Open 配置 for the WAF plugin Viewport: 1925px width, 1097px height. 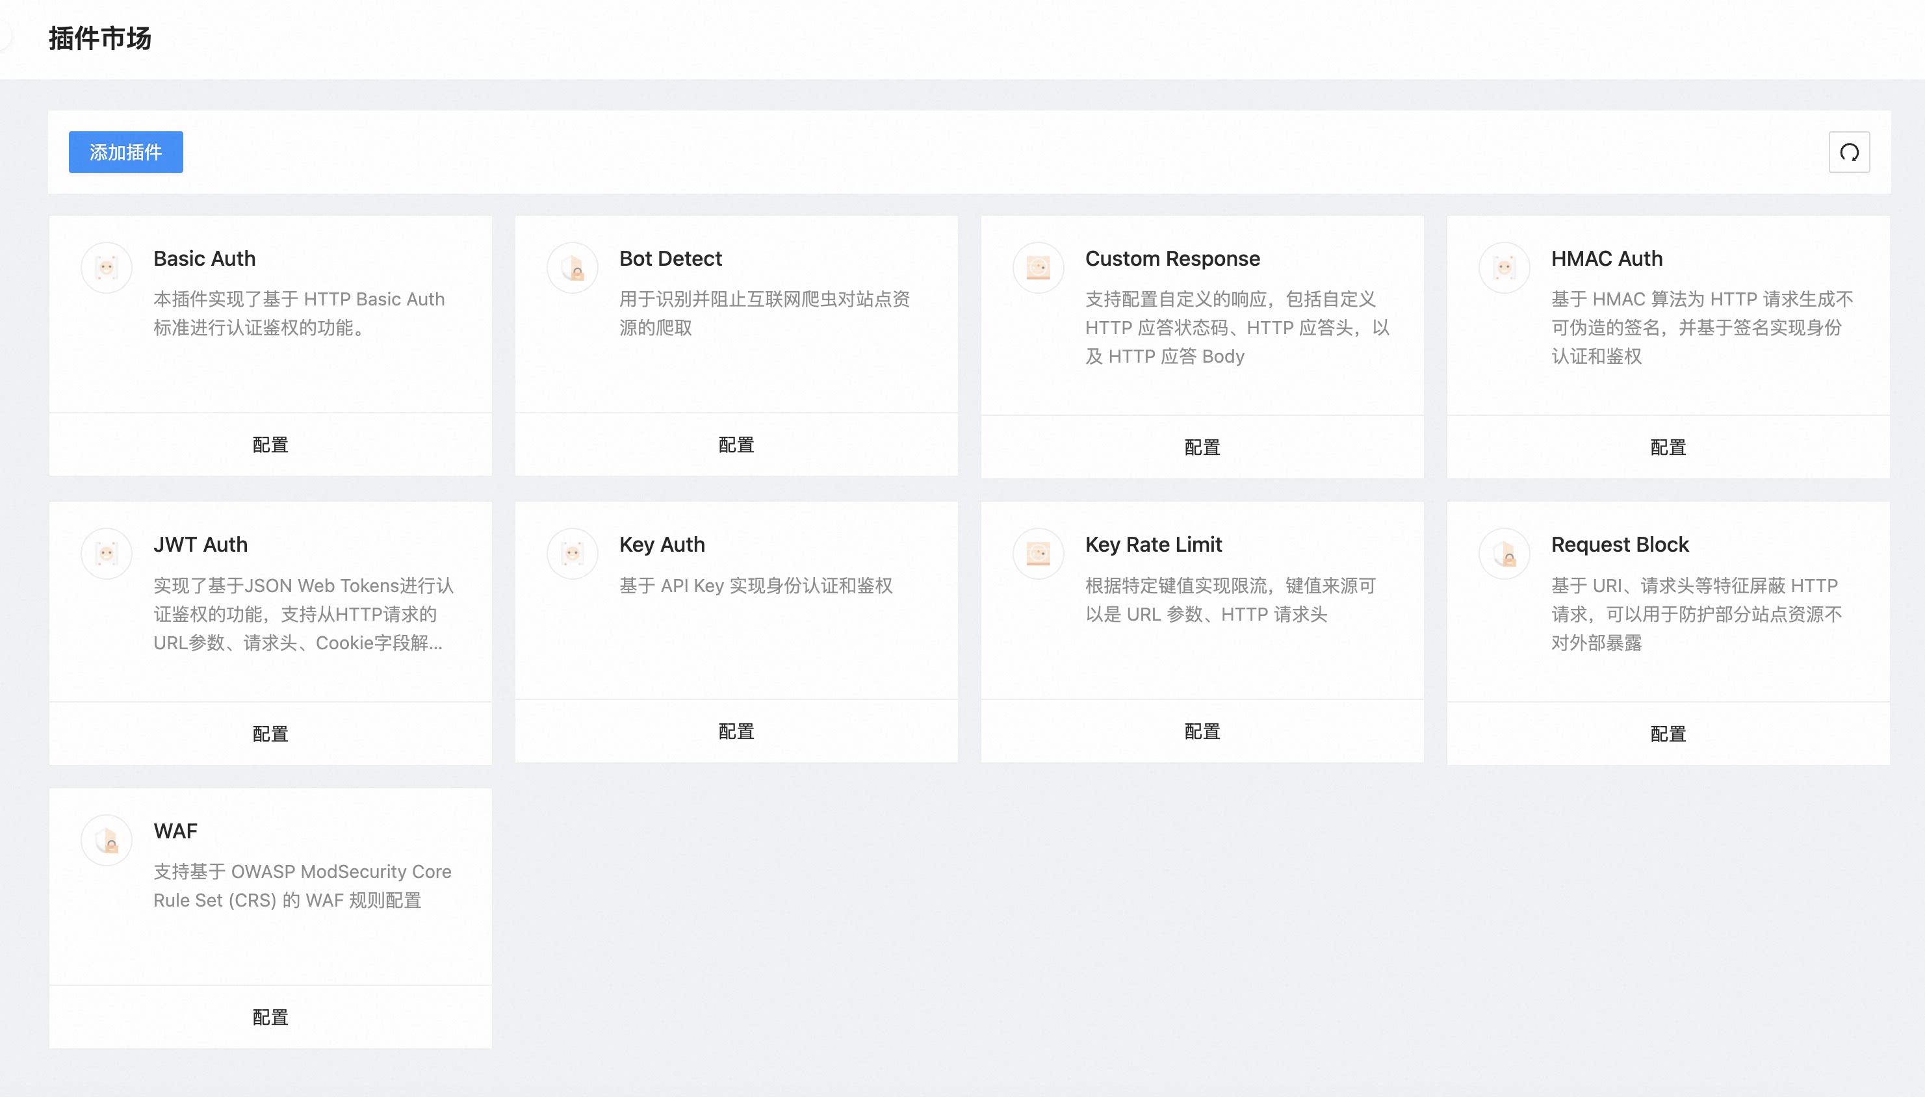270,1017
